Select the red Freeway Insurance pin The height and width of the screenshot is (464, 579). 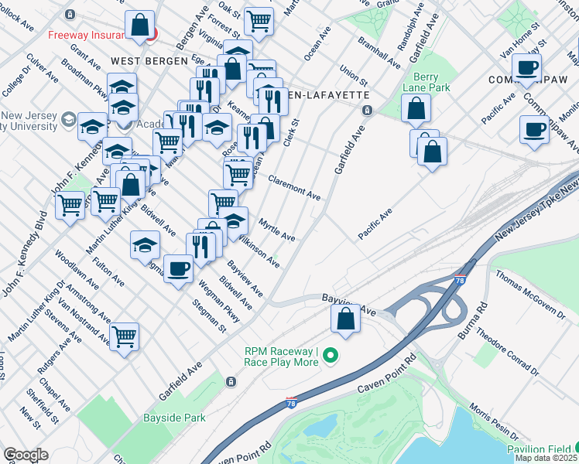tap(152, 36)
